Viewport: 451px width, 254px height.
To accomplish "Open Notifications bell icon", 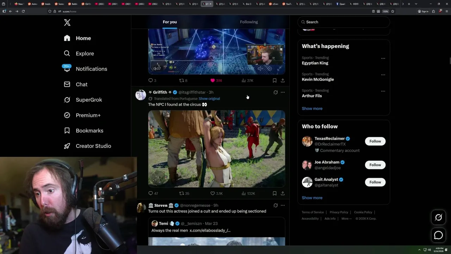I will pos(67,69).
